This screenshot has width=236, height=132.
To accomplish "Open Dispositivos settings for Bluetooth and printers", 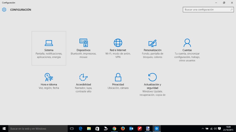I will (83, 48).
